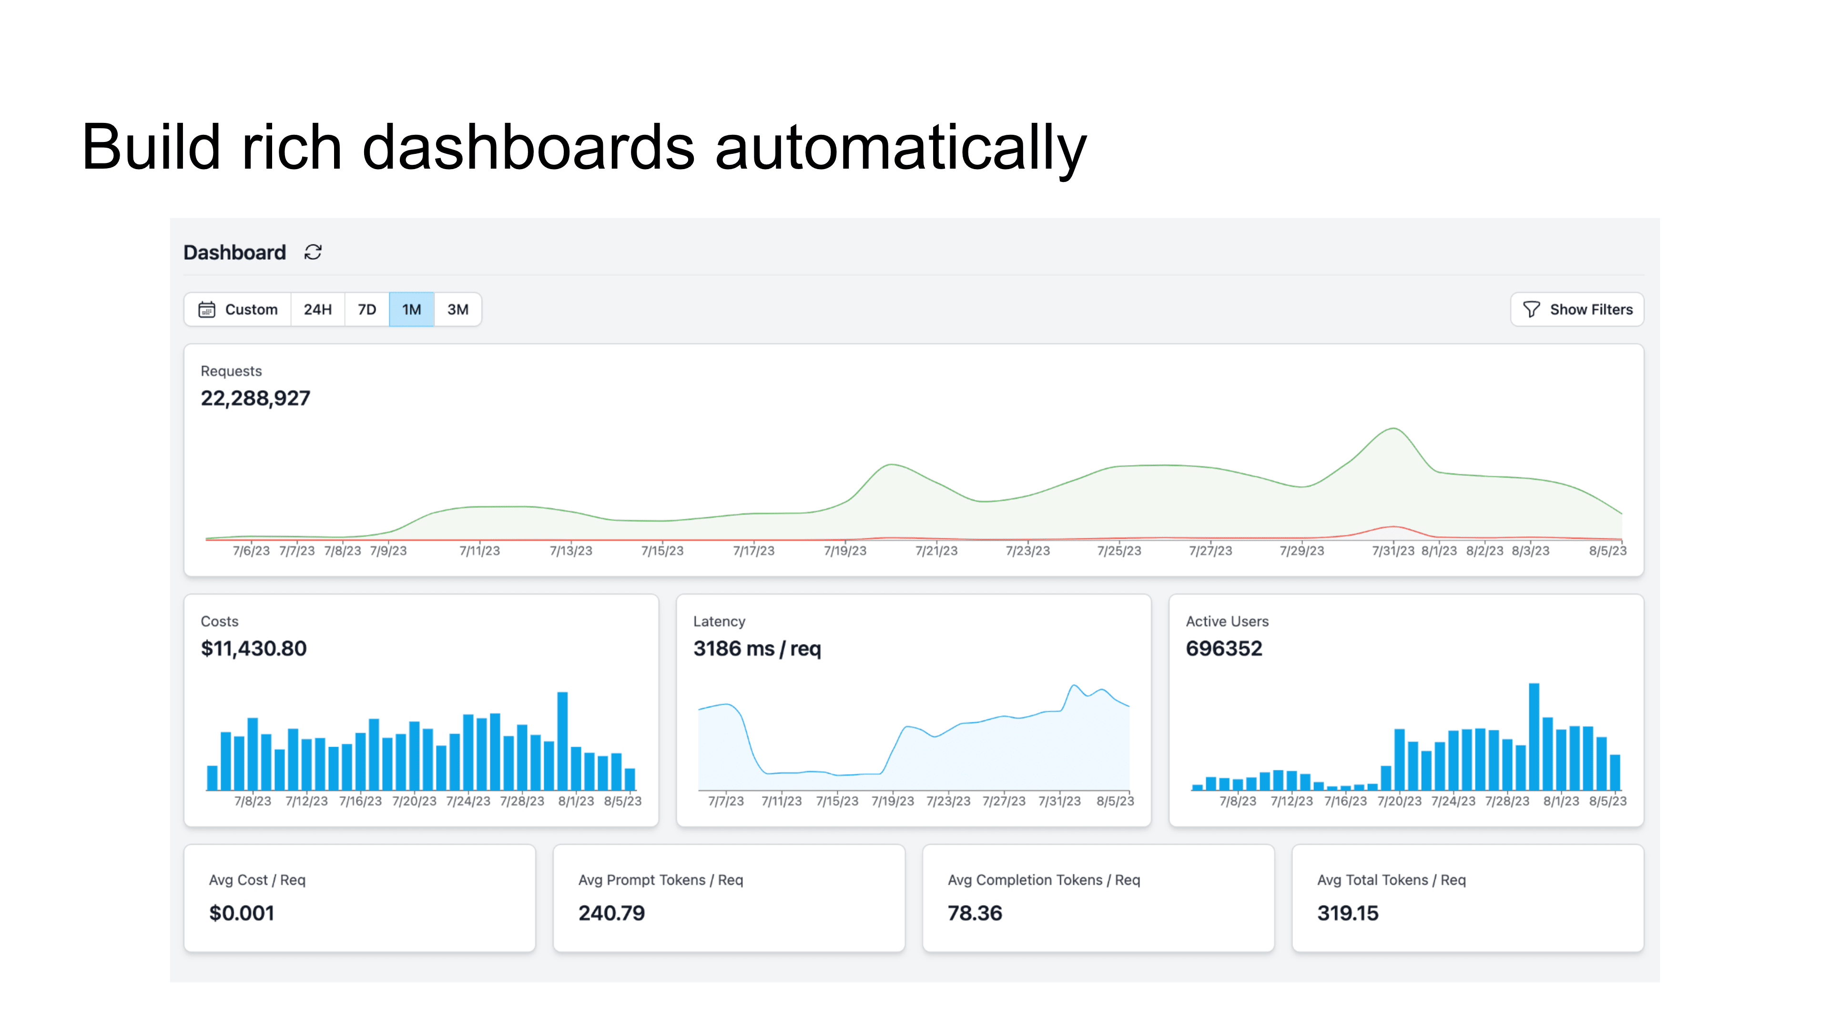Click the peak of green requests curve

tap(1393, 429)
